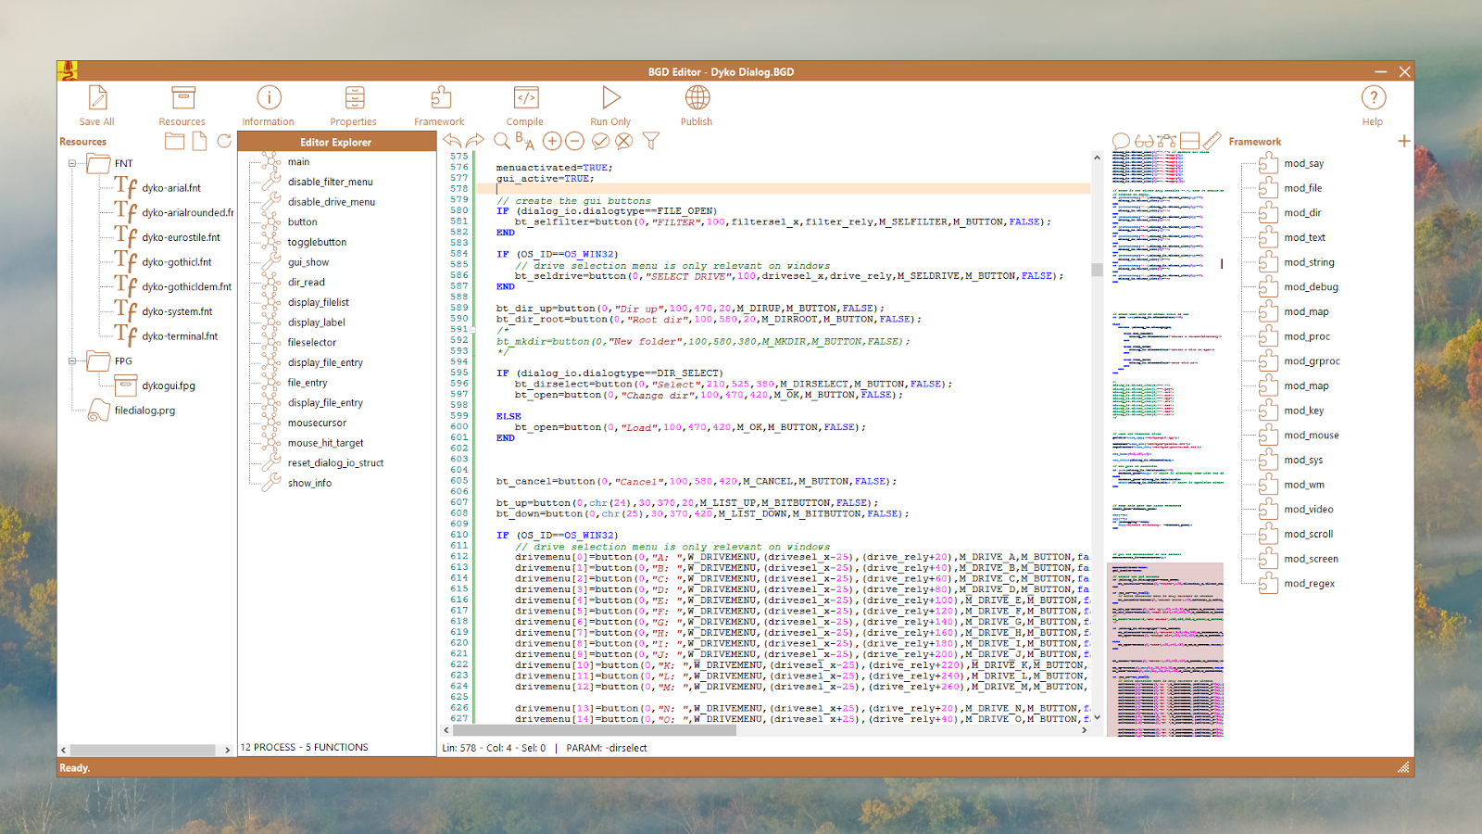This screenshot has width=1482, height=834.
Task: Add a framework module with plus button
Action: [1403, 141]
